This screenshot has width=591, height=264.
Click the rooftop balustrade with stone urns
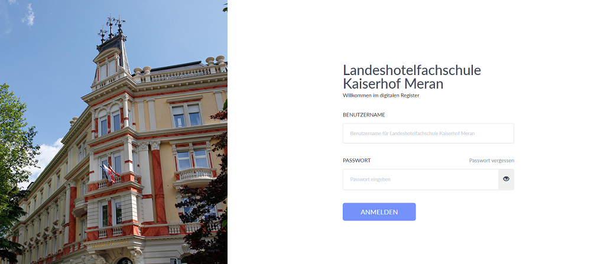click(x=180, y=71)
